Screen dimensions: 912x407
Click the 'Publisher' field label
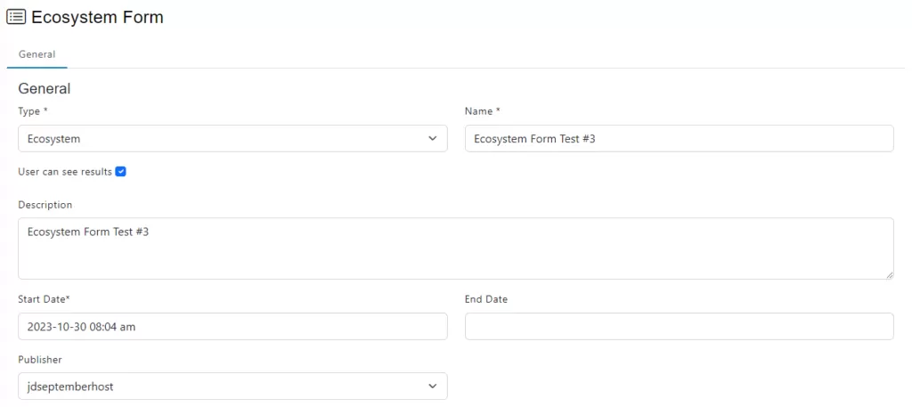(40, 359)
